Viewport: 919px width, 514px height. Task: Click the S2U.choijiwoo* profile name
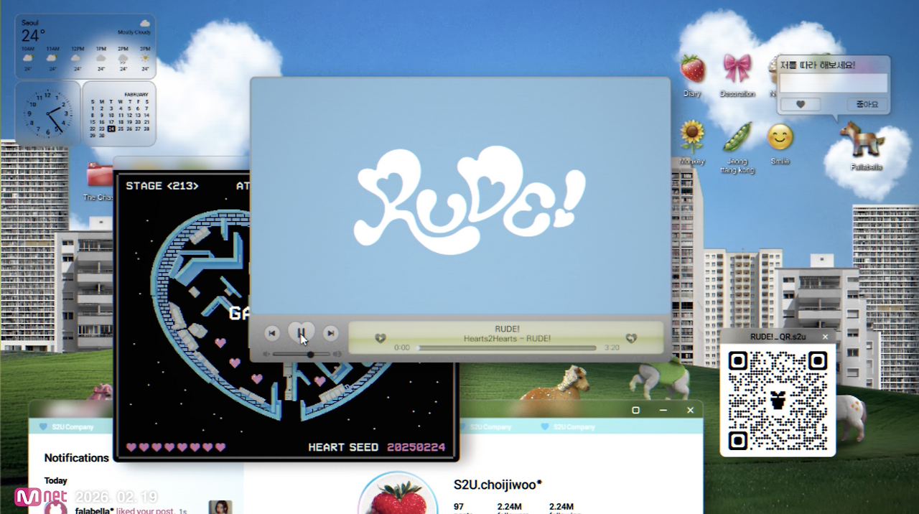pyautogui.click(x=498, y=485)
